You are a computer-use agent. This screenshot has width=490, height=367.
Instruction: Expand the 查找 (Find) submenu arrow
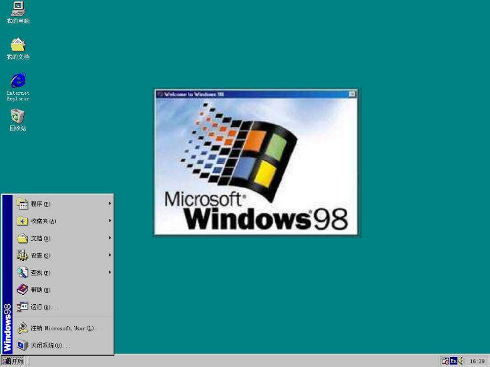pos(109,272)
